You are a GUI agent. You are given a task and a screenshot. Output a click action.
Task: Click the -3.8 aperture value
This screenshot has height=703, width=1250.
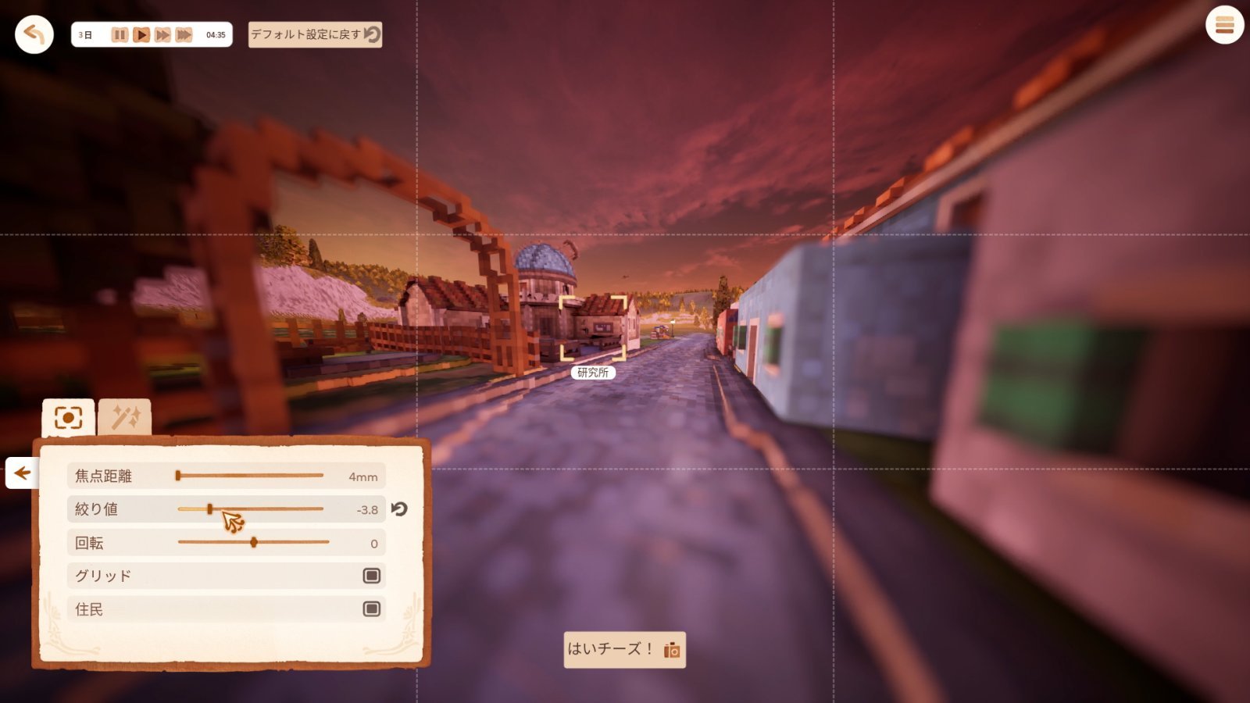point(367,510)
